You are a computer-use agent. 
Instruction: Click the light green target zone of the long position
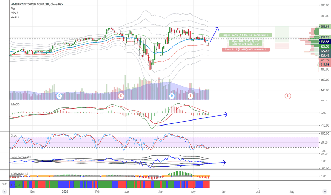(x=282, y=35)
